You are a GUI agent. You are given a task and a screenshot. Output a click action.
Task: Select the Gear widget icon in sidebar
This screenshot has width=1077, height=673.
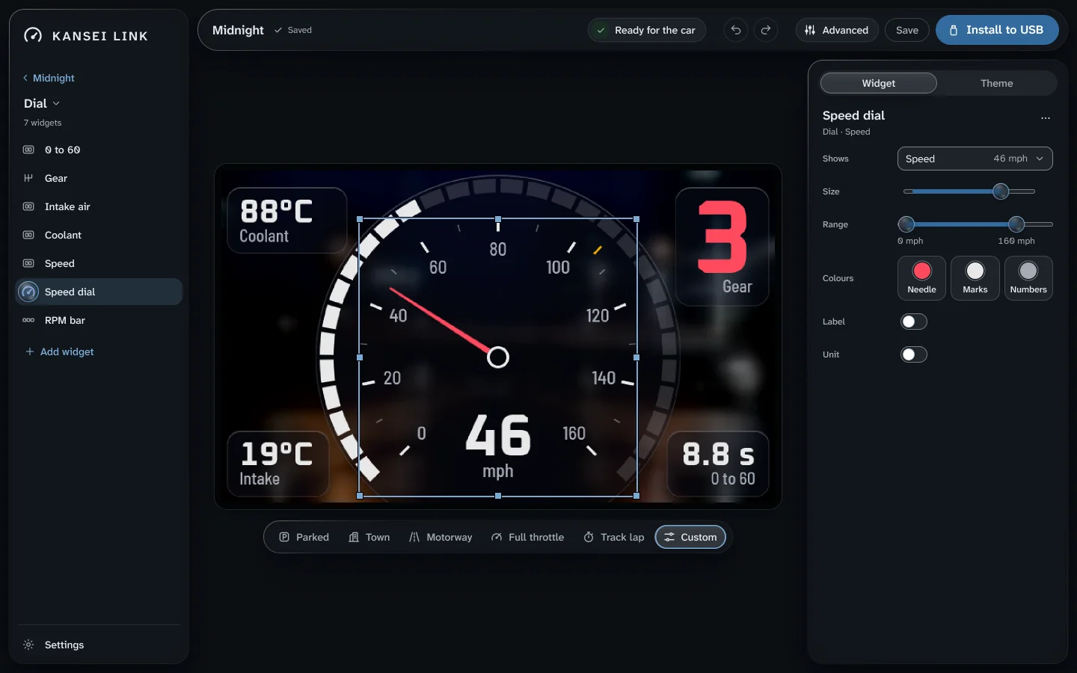pos(28,178)
